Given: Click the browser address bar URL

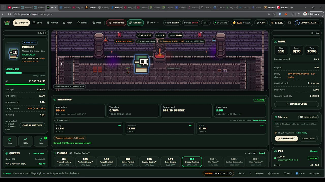Looking at the screenshot, I should (x=35, y=14).
